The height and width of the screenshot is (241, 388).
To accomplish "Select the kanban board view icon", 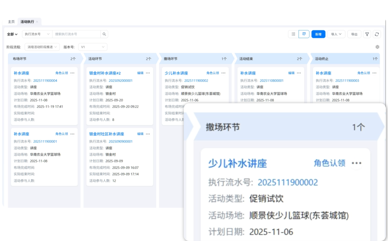I will pyautogui.click(x=304, y=34).
